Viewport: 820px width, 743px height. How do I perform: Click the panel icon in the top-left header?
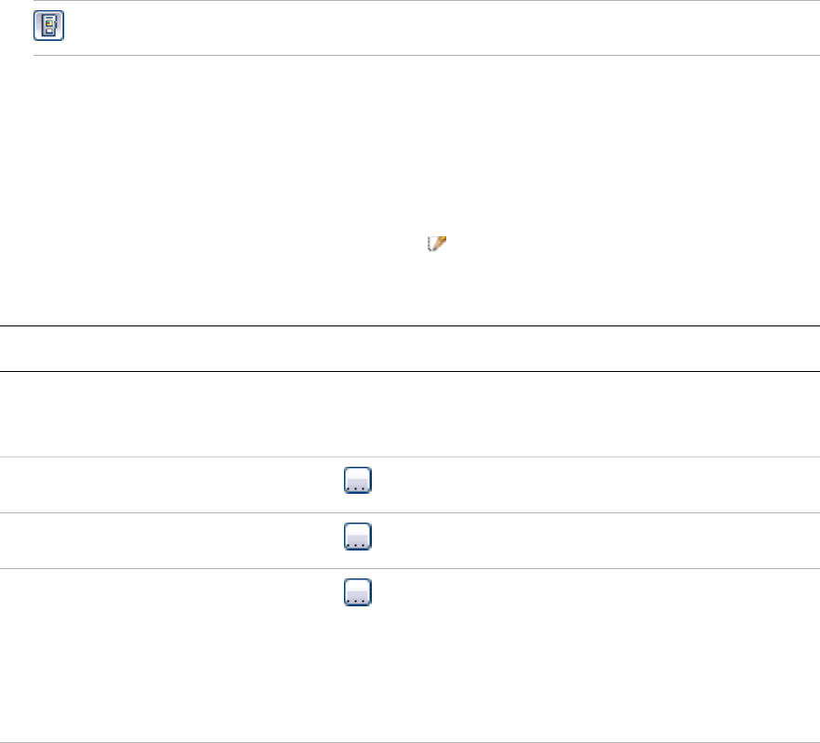tap(49, 26)
